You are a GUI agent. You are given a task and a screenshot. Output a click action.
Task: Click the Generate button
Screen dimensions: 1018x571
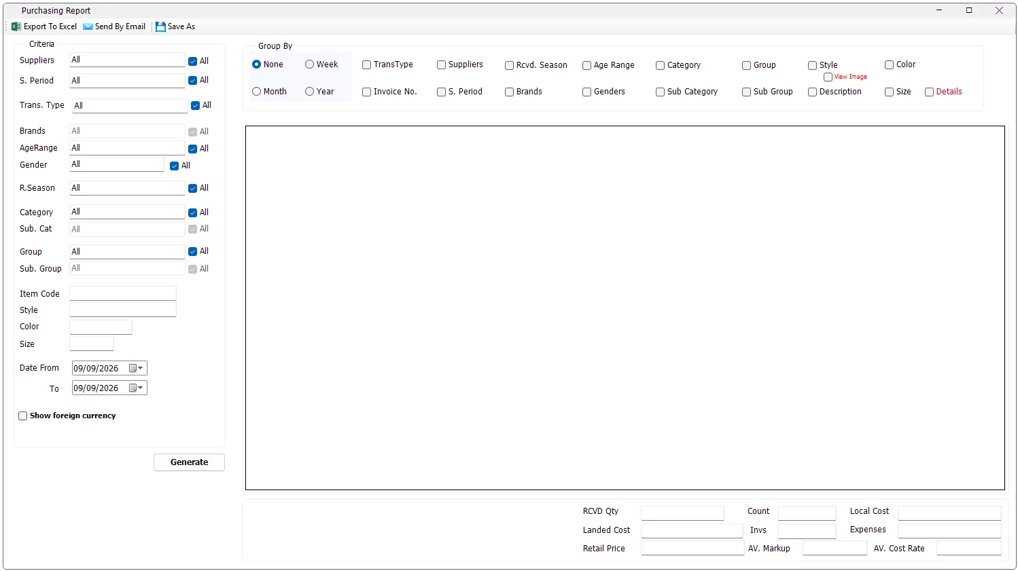[x=189, y=462]
